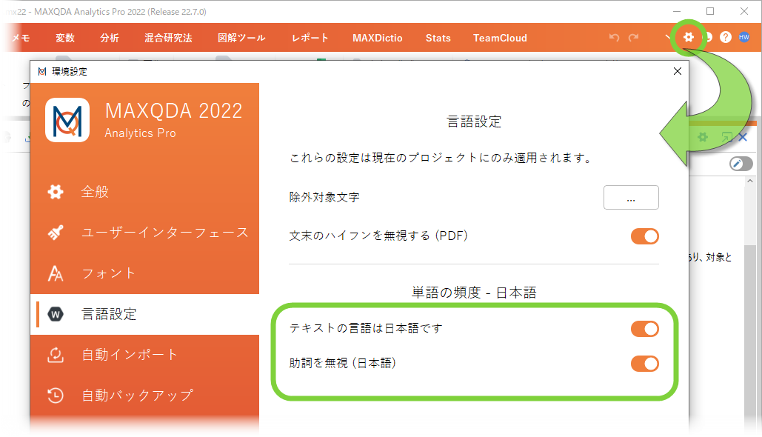Select the フォント settings category
Viewport: 762px width, 437px height.
pyautogui.click(x=144, y=273)
